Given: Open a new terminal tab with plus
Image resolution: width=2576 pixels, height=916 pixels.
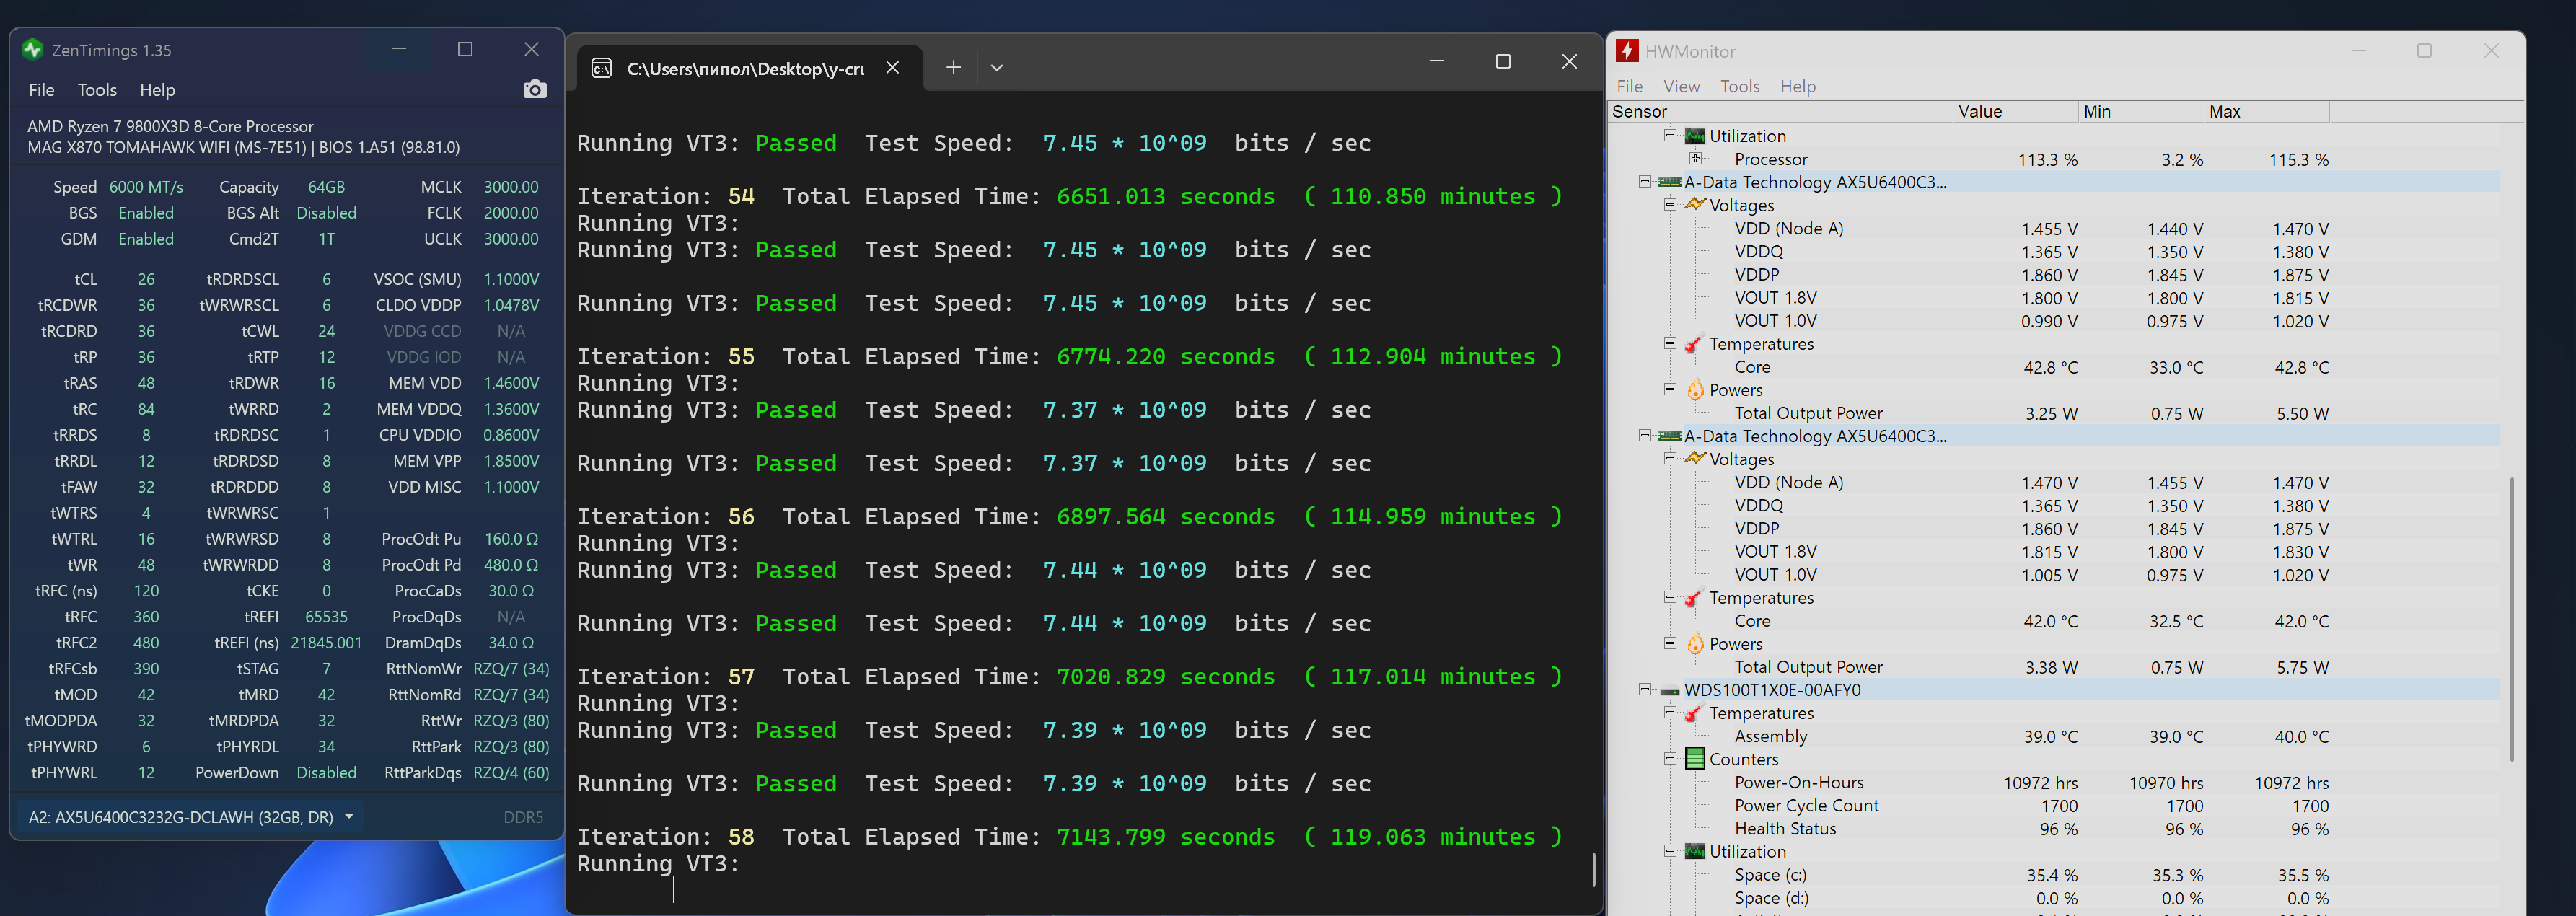Looking at the screenshot, I should pyautogui.click(x=953, y=67).
